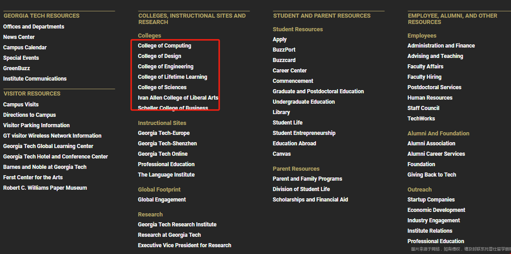The height and width of the screenshot is (254, 511).
Task: Click the Human Resources link
Action: tap(430, 98)
